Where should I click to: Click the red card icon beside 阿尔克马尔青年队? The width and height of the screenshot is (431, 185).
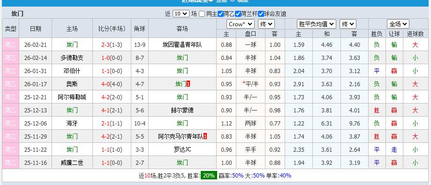pos(205,136)
